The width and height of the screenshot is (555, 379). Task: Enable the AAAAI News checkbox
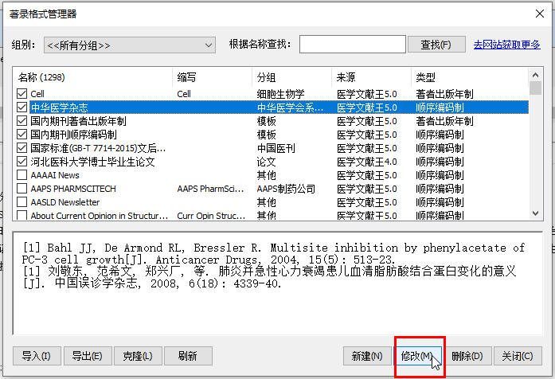tap(22, 175)
